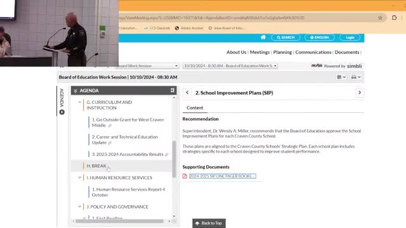Open 2024-2025 SIP ONE PAGER document link

pyautogui.click(x=223, y=176)
